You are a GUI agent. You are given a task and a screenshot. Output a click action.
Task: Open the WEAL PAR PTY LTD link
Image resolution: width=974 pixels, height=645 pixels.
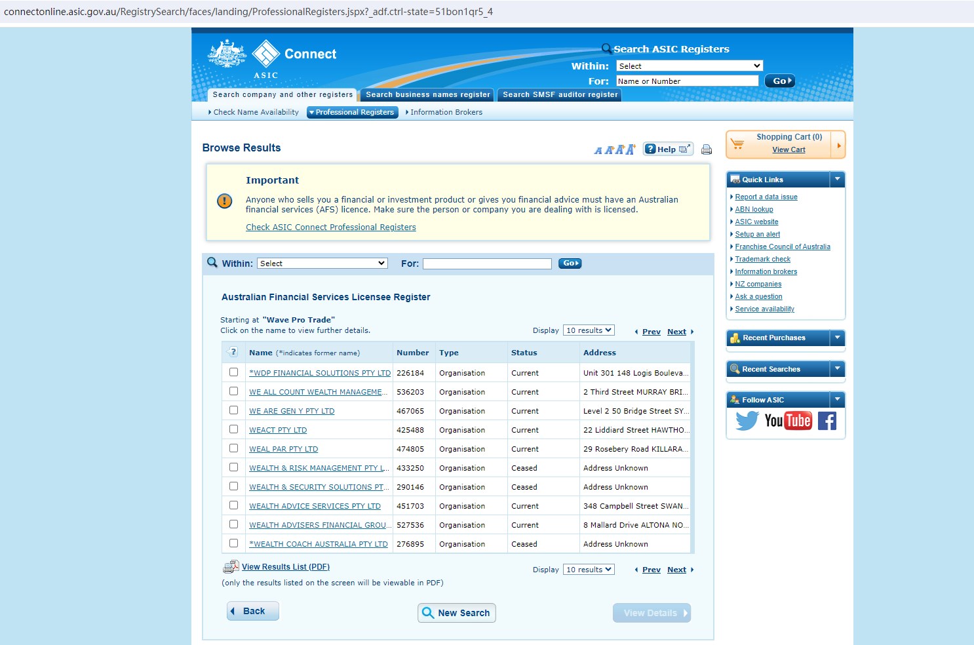283,449
